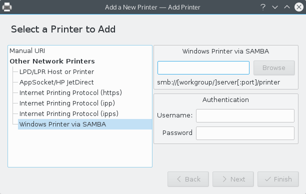The image size is (306, 194).
Task: Select Windows Printer via SAMBA entry
Action: pyautogui.click(x=85, y=124)
